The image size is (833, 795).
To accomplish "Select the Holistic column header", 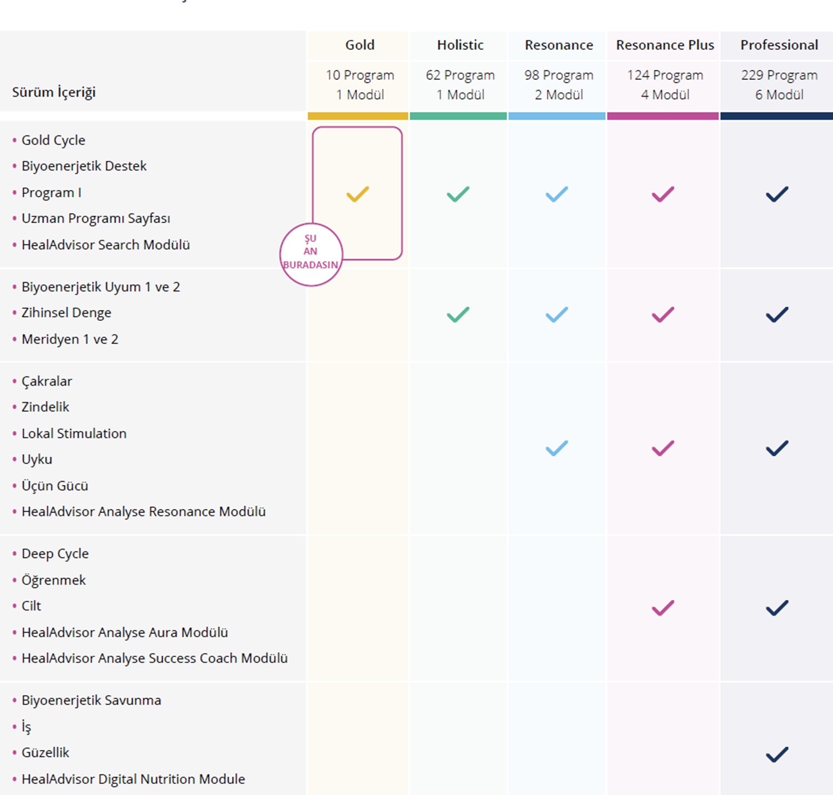I will 460,45.
